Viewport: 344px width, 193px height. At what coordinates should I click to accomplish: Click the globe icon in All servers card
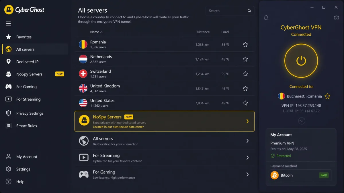pos(84,141)
